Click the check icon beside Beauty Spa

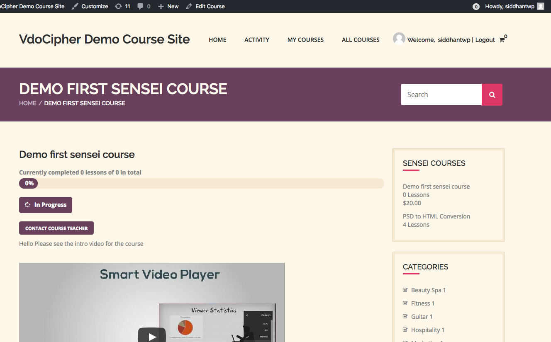pyautogui.click(x=405, y=290)
